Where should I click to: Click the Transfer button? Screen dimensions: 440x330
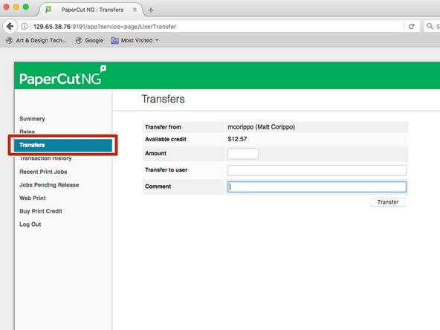[387, 202]
